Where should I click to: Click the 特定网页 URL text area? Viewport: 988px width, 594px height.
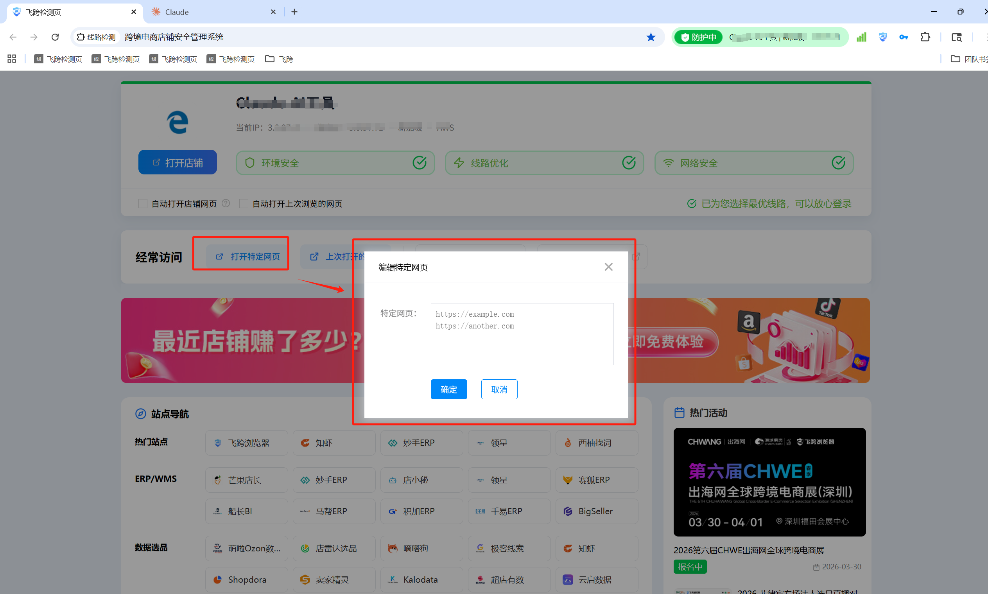522,334
